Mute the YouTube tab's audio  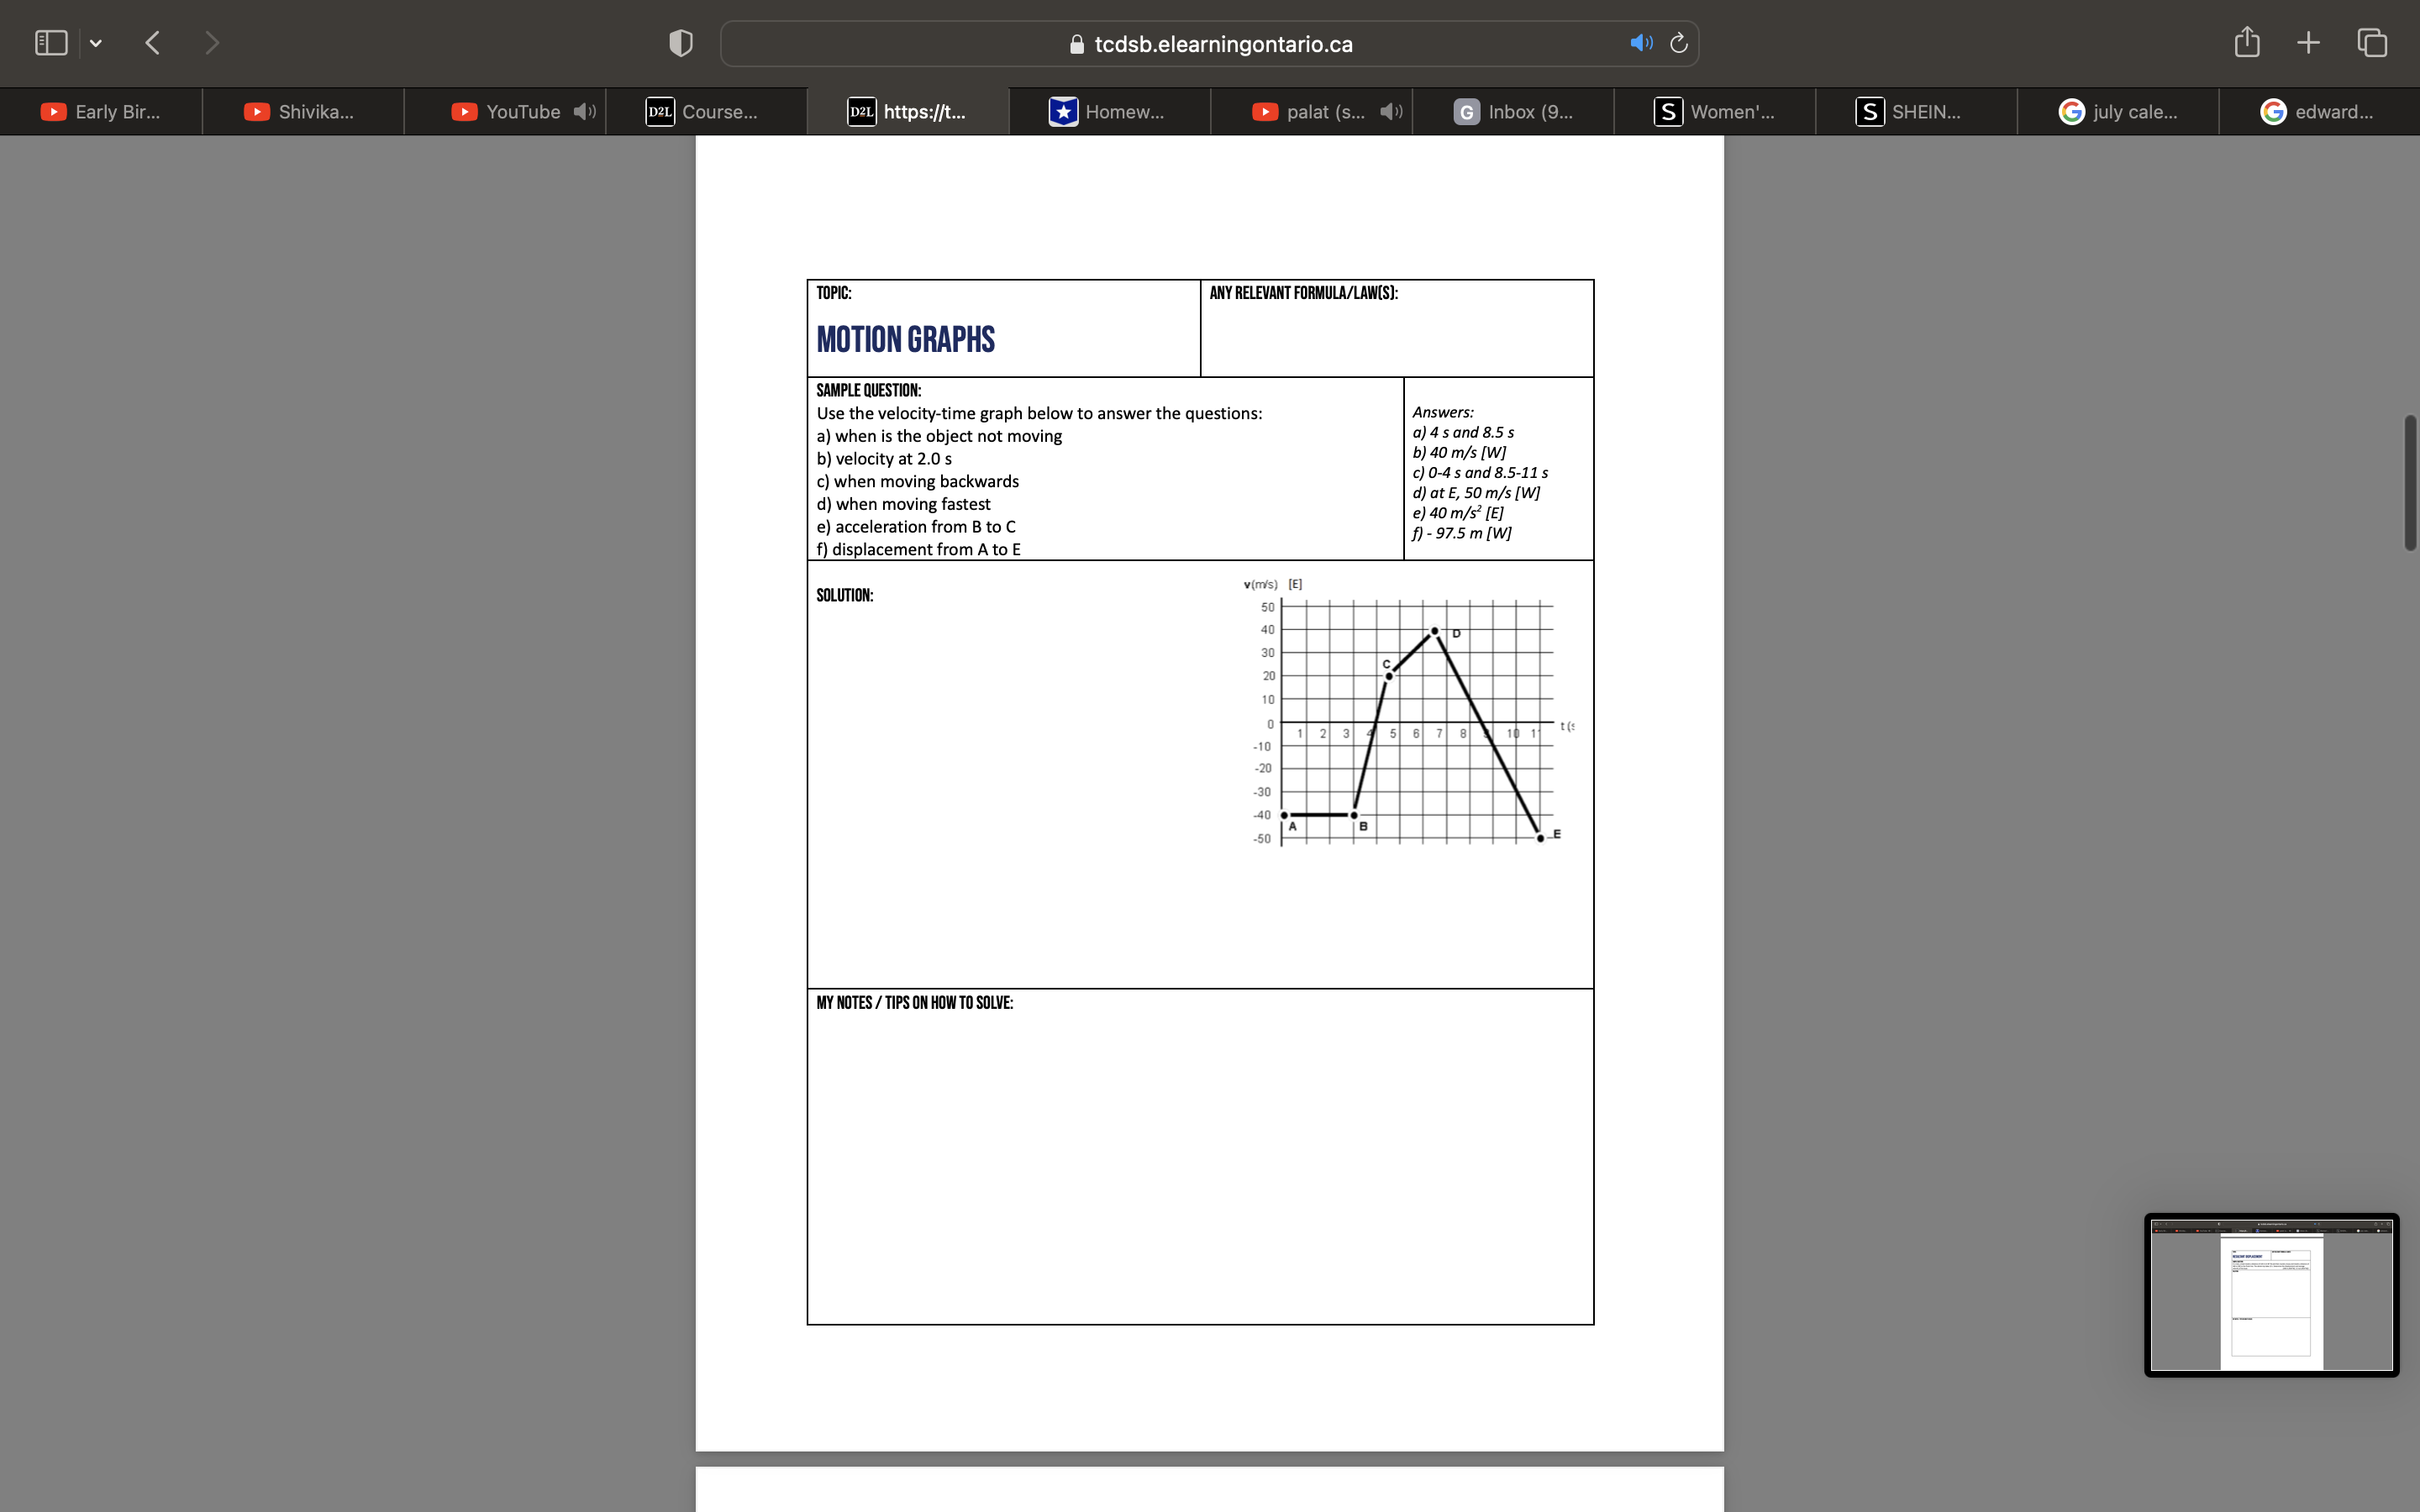584,111
